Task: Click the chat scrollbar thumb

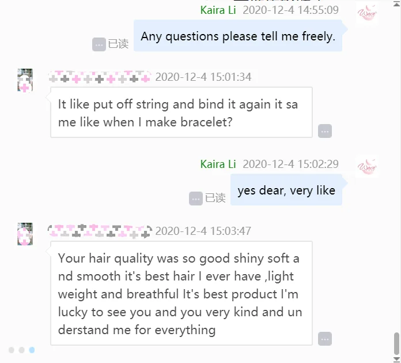Action: pyautogui.click(x=396, y=343)
